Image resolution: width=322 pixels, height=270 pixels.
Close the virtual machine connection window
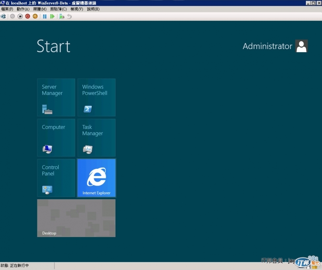319,3
